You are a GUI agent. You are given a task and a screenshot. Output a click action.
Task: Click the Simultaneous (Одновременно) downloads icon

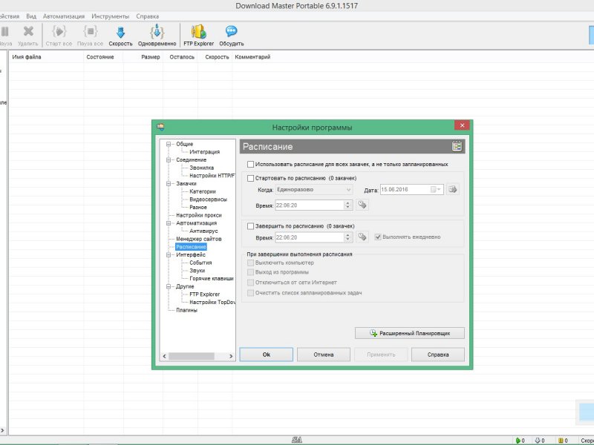click(157, 32)
